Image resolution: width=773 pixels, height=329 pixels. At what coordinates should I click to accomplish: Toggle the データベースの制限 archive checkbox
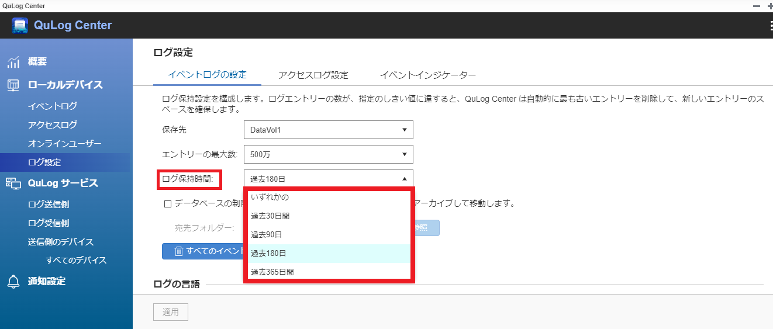tap(168, 204)
